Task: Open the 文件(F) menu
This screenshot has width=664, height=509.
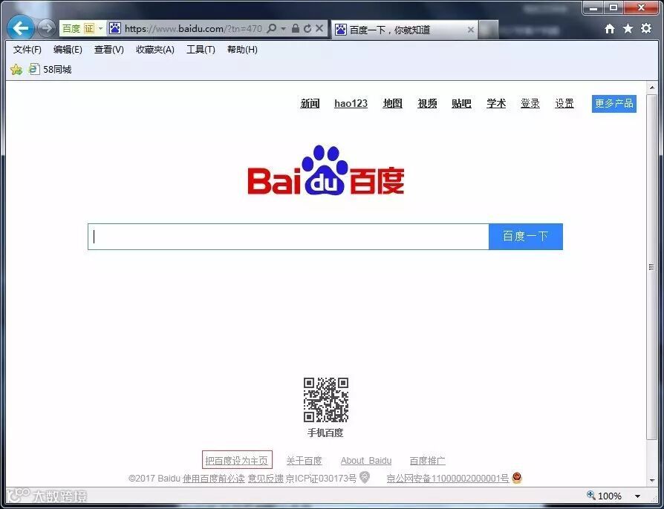Action: coord(27,50)
